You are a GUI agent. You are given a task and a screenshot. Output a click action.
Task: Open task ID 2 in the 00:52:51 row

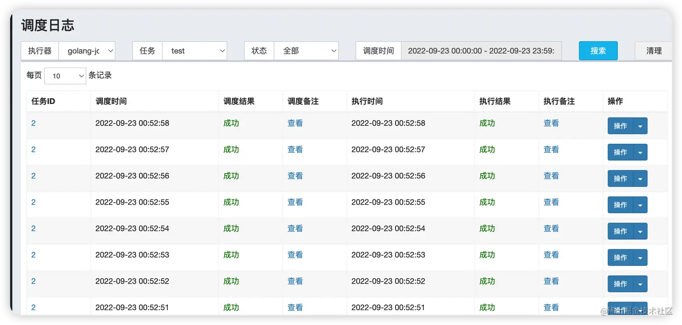[x=33, y=307]
